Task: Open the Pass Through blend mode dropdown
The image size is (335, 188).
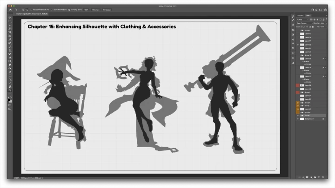Action: point(304,23)
